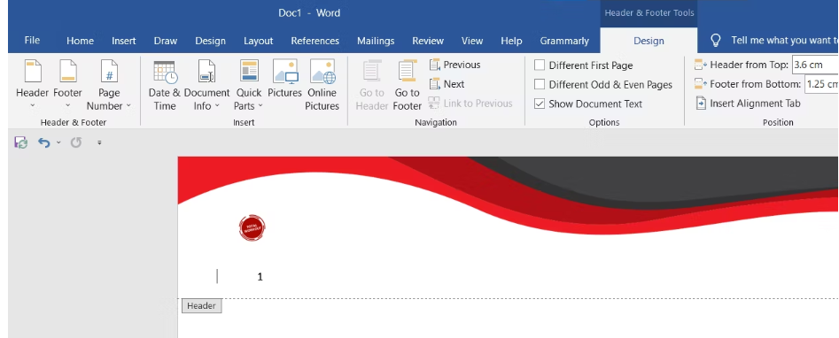This screenshot has height=338, width=839.
Task: Uncheck Show Document Text
Action: pyautogui.click(x=540, y=104)
